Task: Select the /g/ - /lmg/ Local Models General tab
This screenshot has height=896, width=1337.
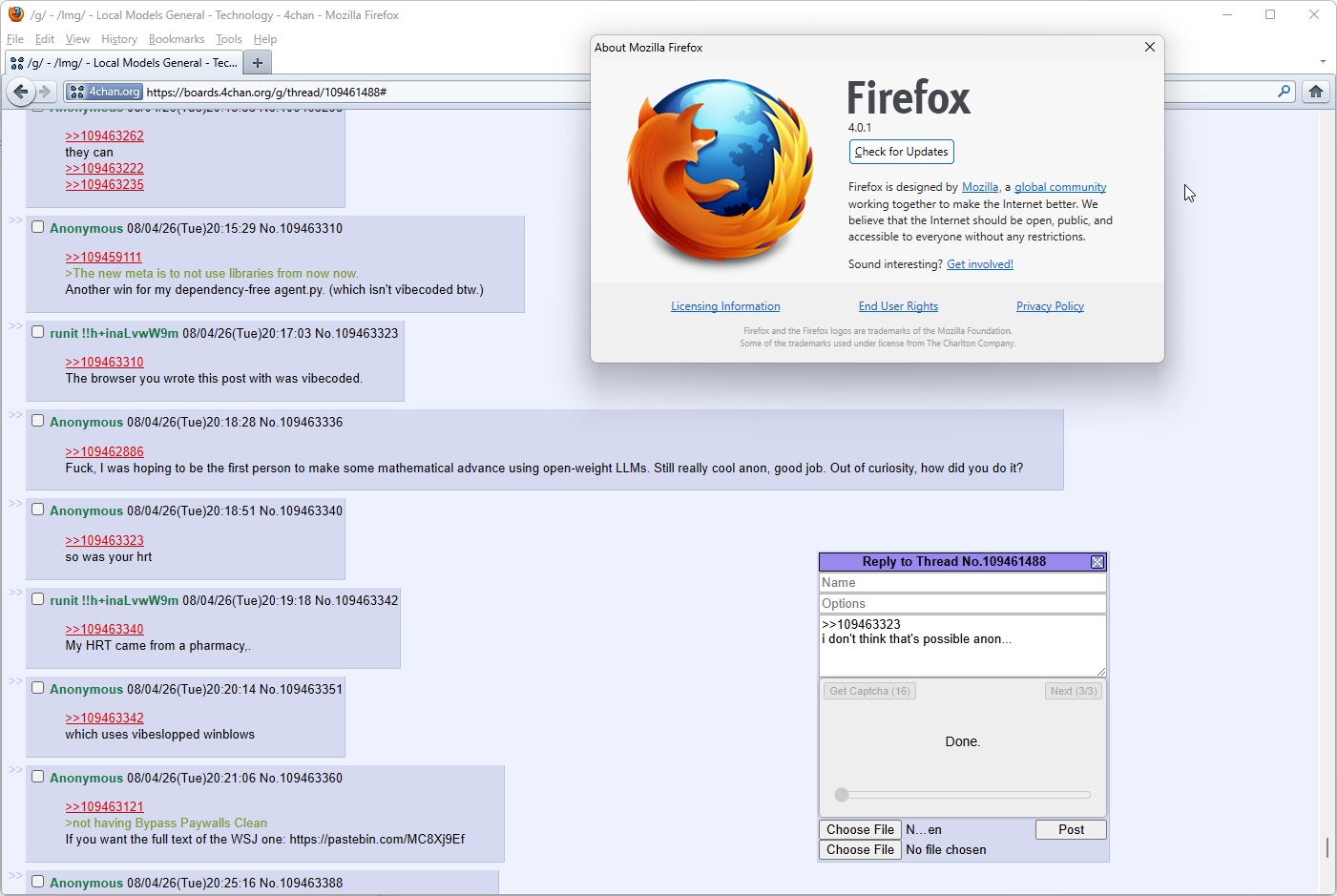Action: pos(124,63)
